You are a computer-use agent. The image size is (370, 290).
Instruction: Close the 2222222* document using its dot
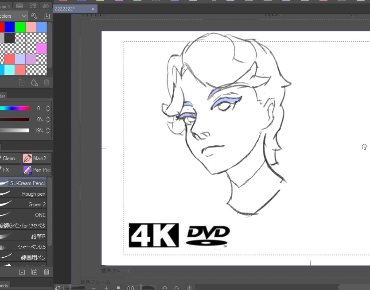93,9
